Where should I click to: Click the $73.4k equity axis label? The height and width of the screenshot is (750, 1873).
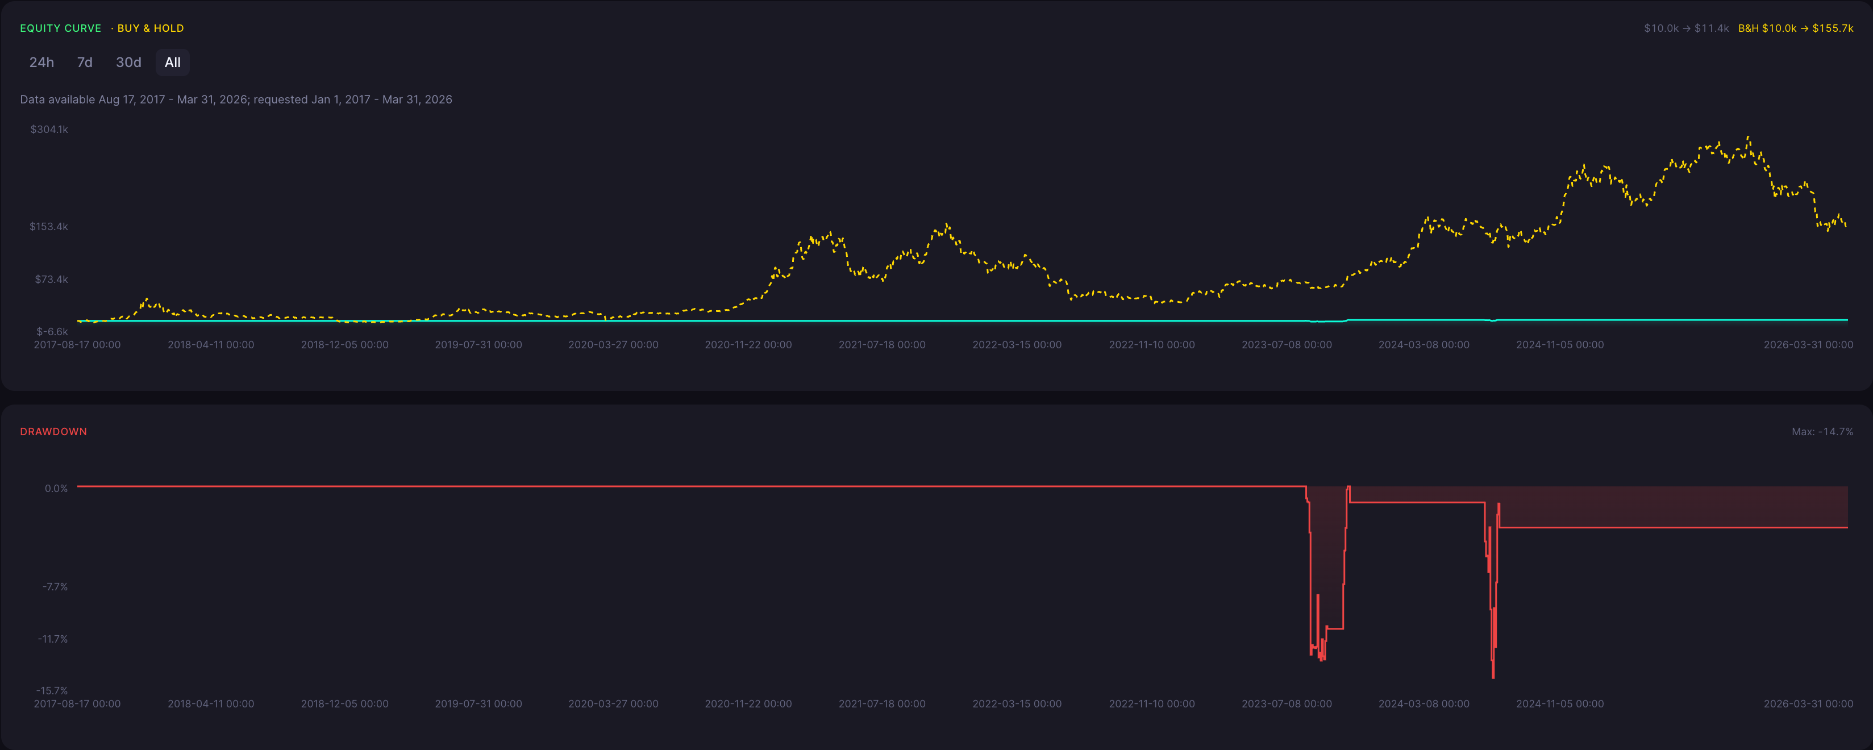pyautogui.click(x=51, y=279)
